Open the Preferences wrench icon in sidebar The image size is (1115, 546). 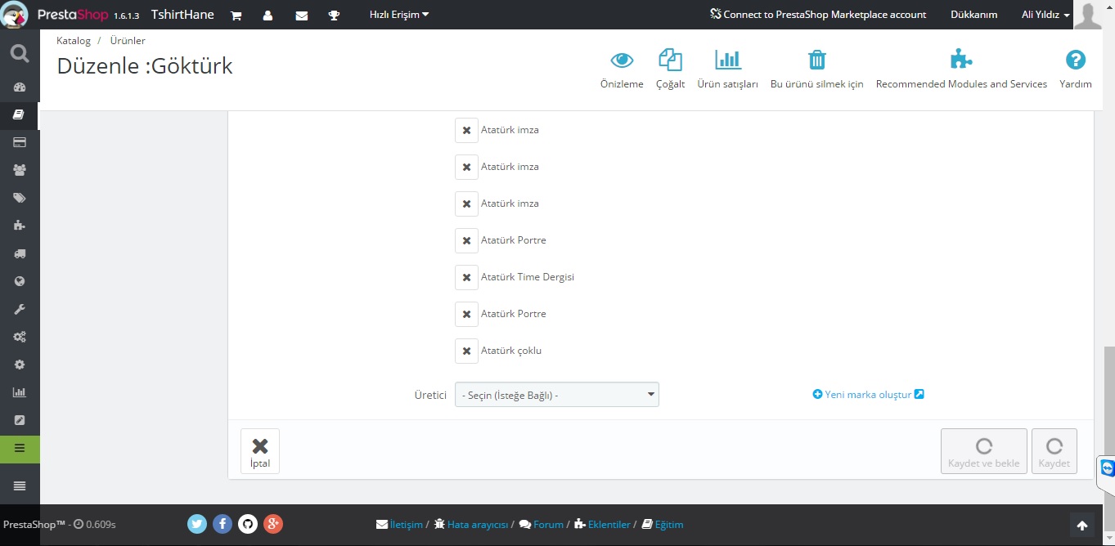(20, 309)
